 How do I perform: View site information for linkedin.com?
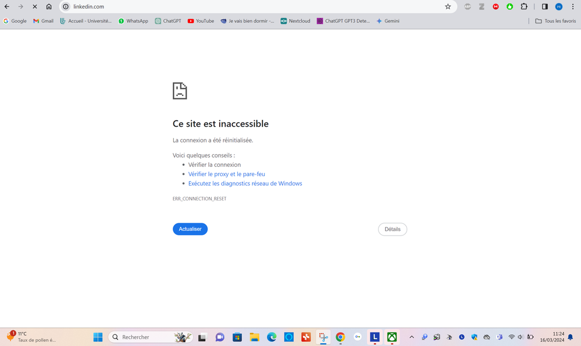click(66, 6)
